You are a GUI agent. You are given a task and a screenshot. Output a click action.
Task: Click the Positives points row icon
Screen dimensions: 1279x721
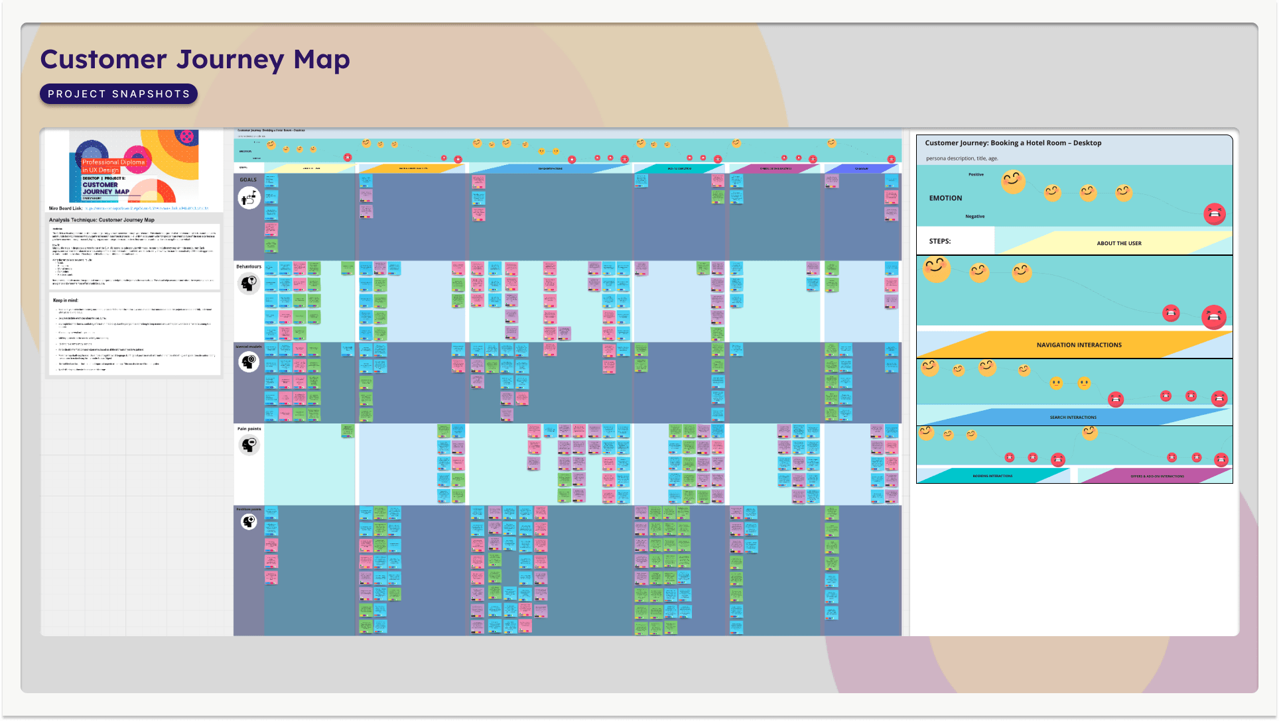pos(249,522)
